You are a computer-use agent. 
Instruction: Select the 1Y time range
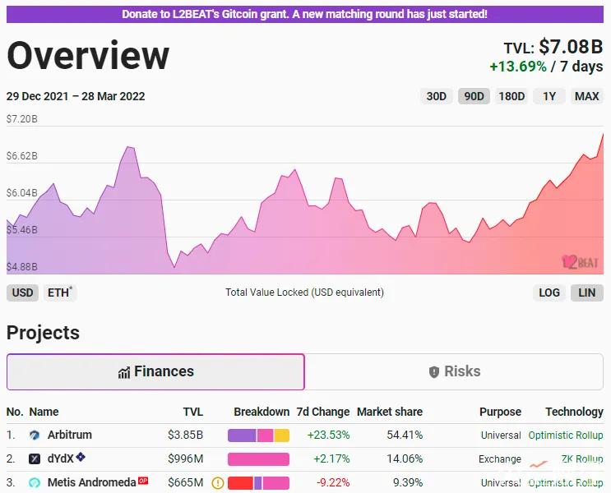pos(549,96)
